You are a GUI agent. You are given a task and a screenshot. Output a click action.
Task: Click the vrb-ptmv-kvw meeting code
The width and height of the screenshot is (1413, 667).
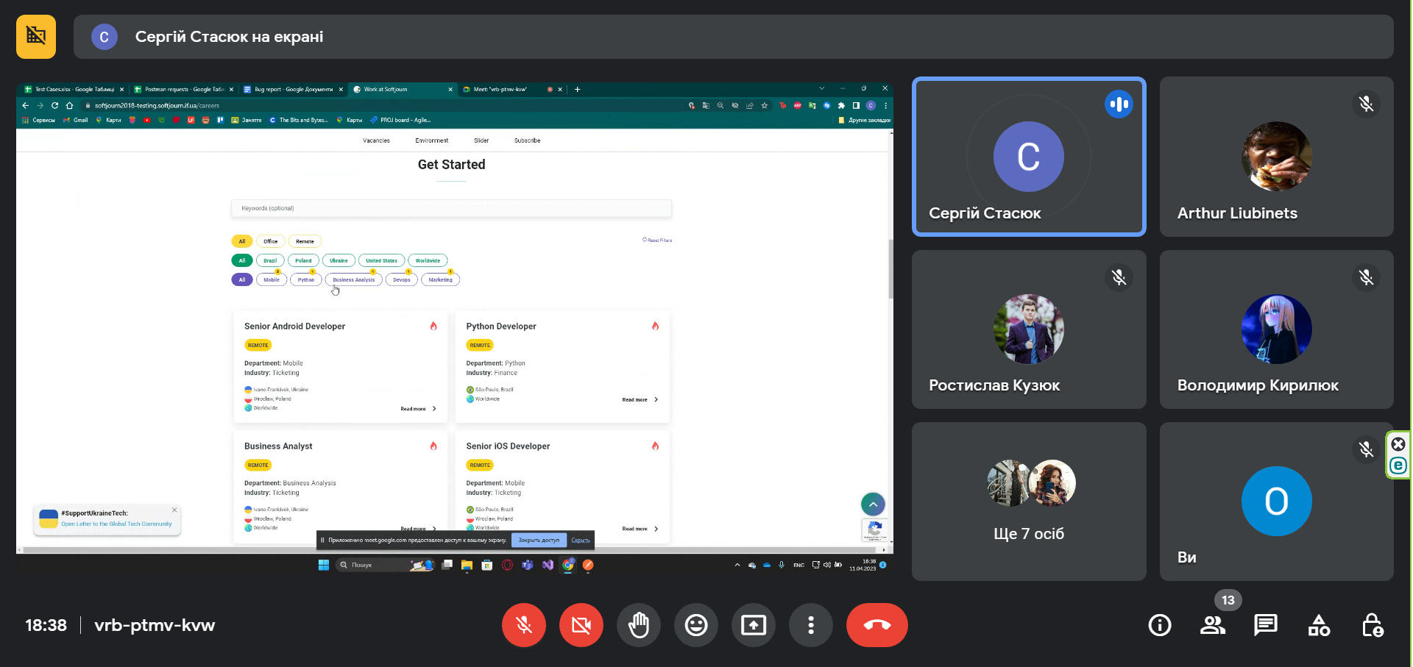(155, 625)
